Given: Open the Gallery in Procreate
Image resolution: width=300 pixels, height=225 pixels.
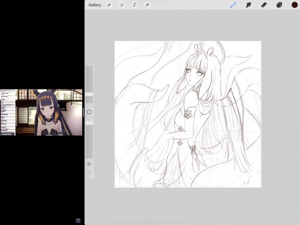Looking at the screenshot, I should point(95,5).
